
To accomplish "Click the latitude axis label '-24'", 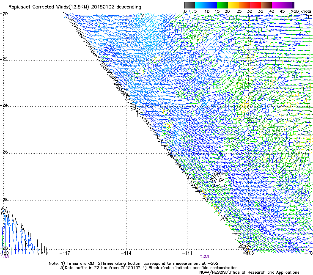I will [x=4, y=105].
